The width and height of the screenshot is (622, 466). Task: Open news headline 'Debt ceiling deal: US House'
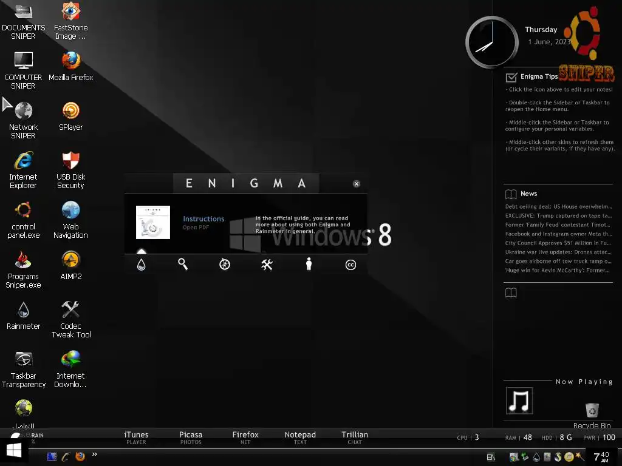coord(559,206)
